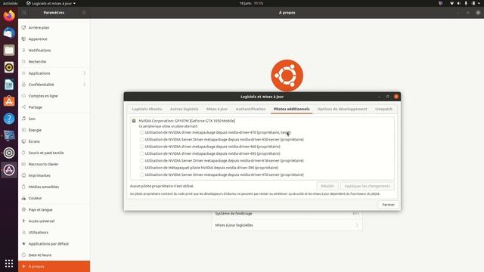
Task: Open the Partage settings
Action: (54, 107)
